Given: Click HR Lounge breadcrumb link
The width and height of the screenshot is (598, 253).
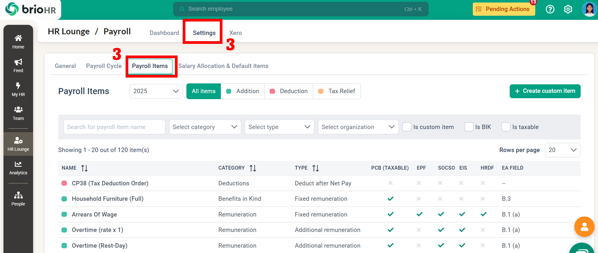Looking at the screenshot, I should tap(68, 31).
